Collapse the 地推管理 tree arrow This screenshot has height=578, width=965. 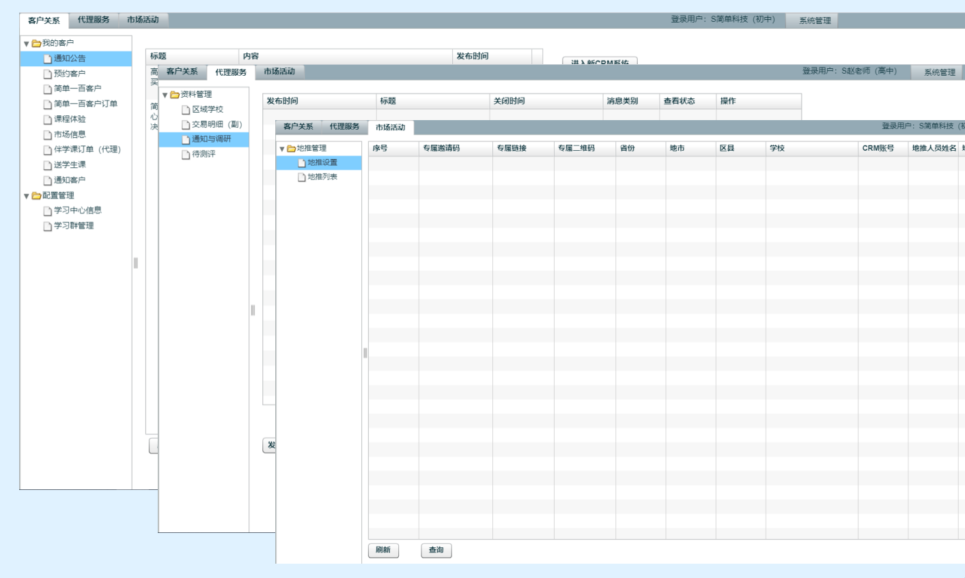point(281,149)
